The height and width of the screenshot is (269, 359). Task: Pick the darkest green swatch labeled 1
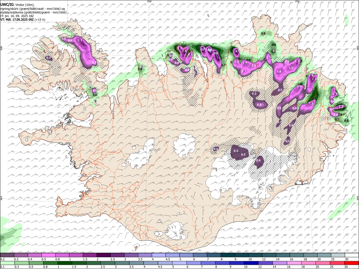click(x=65, y=263)
